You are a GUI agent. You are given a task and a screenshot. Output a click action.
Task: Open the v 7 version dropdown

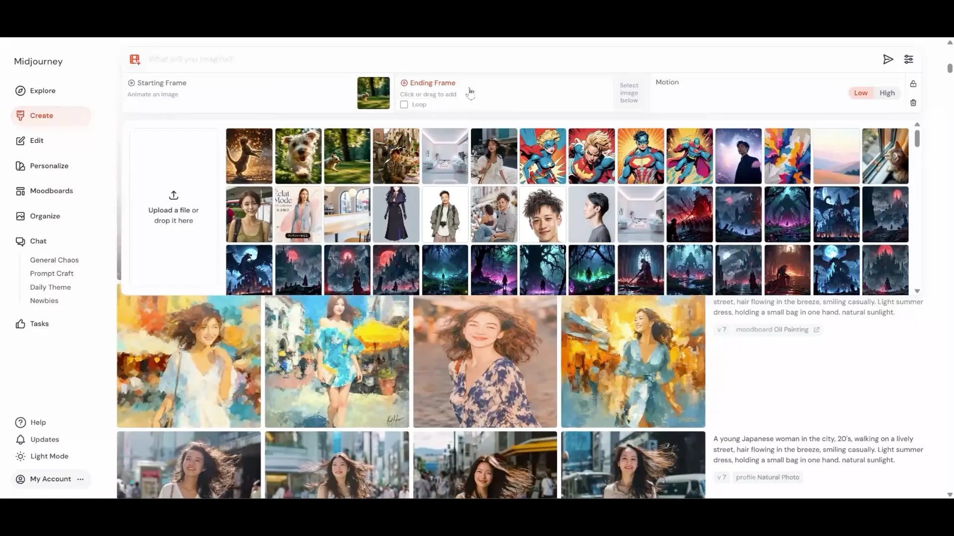(721, 329)
